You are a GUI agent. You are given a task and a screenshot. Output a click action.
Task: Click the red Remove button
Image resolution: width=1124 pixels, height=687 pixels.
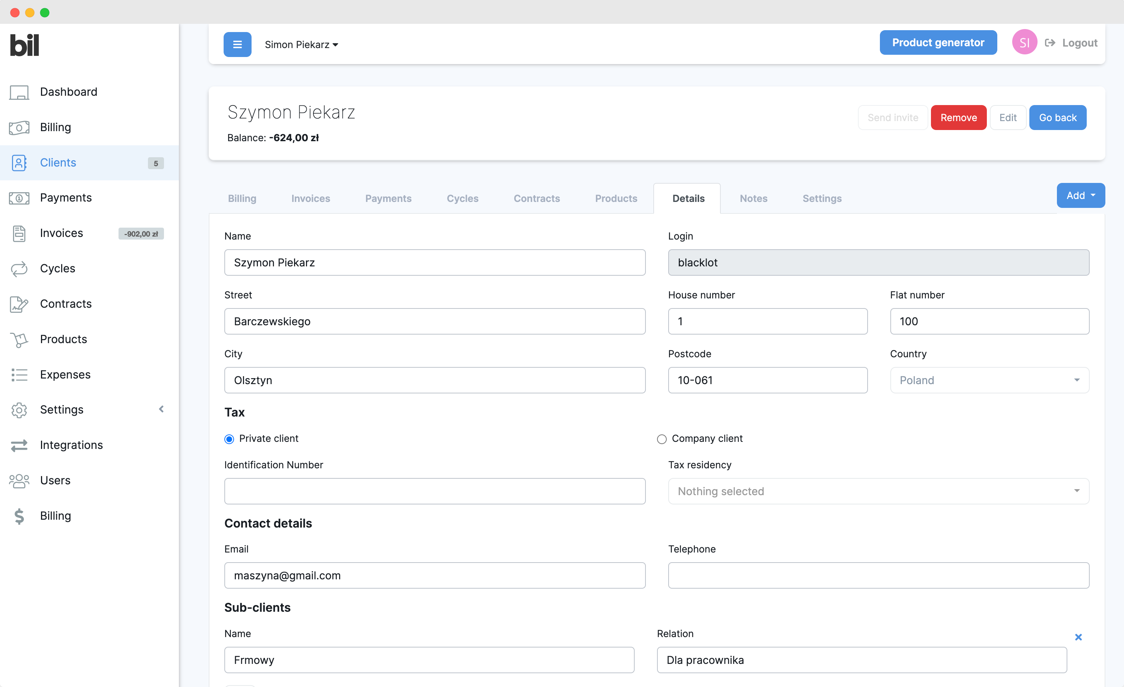tap(958, 118)
